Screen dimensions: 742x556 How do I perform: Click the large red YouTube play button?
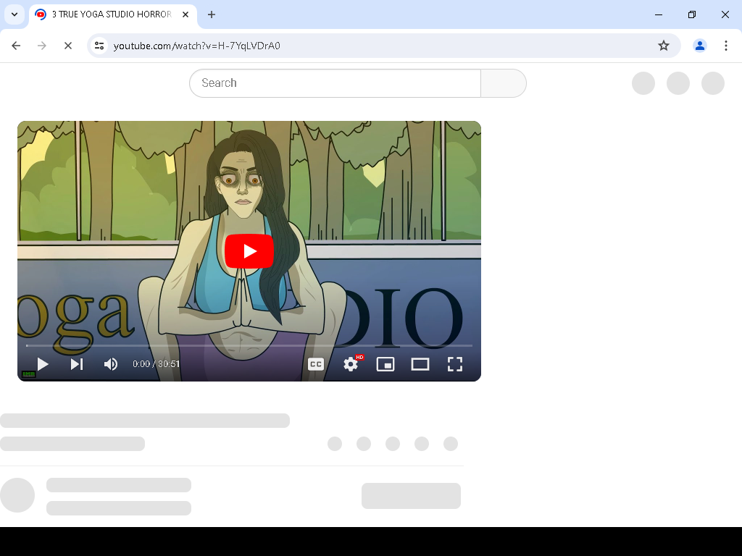tap(249, 251)
